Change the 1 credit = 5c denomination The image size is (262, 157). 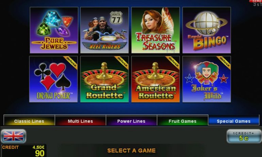pyautogui.click(x=244, y=136)
